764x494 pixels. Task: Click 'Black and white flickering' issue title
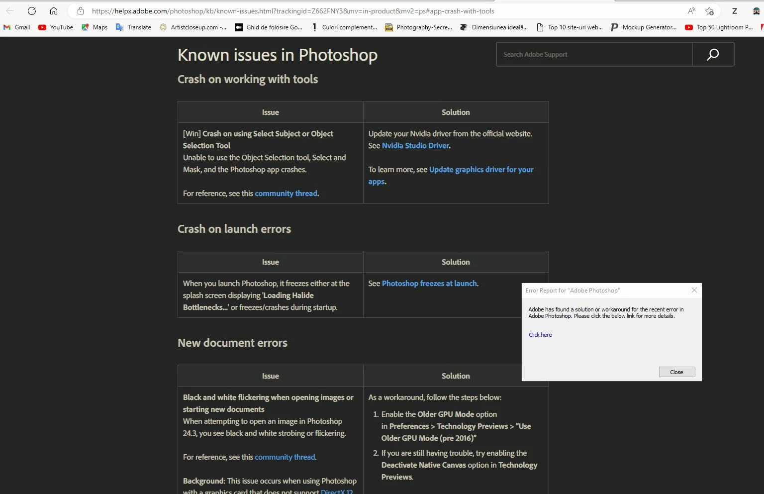click(268, 403)
